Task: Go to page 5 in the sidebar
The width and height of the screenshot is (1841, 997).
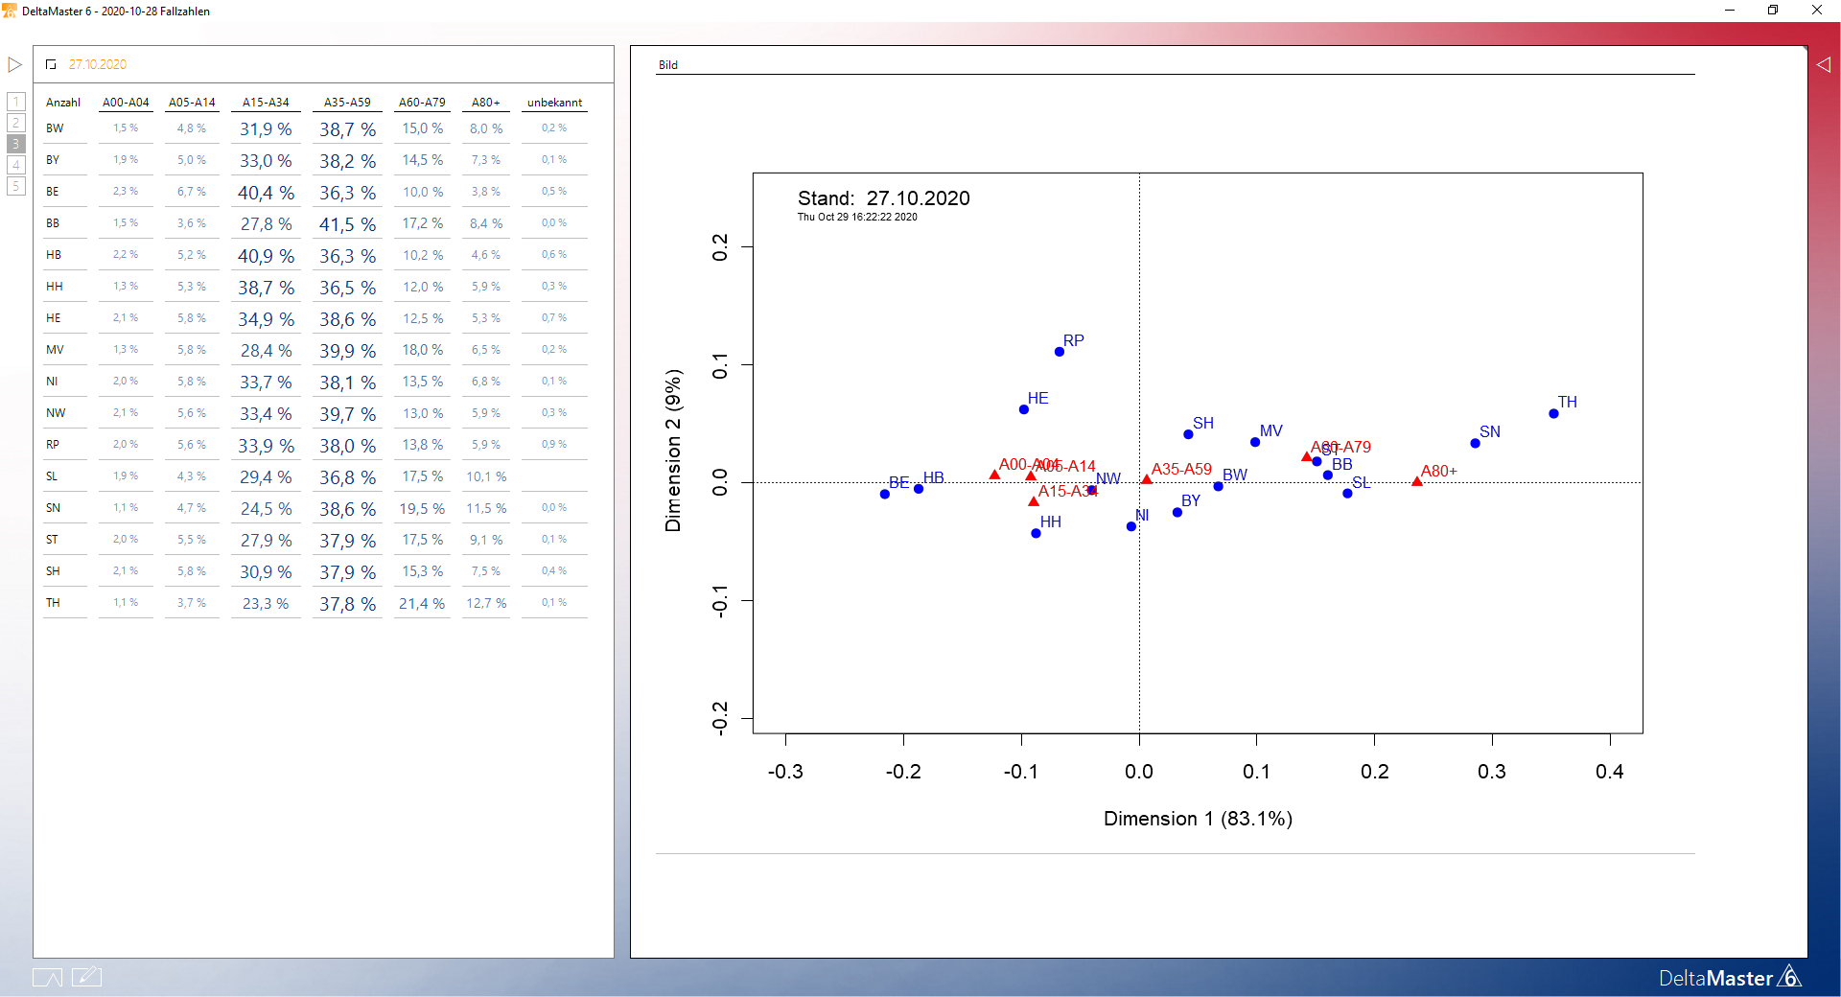Action: [x=16, y=186]
